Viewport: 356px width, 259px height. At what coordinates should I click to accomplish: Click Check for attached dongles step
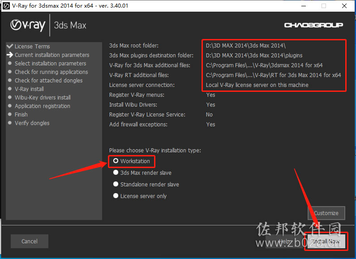[49, 80]
